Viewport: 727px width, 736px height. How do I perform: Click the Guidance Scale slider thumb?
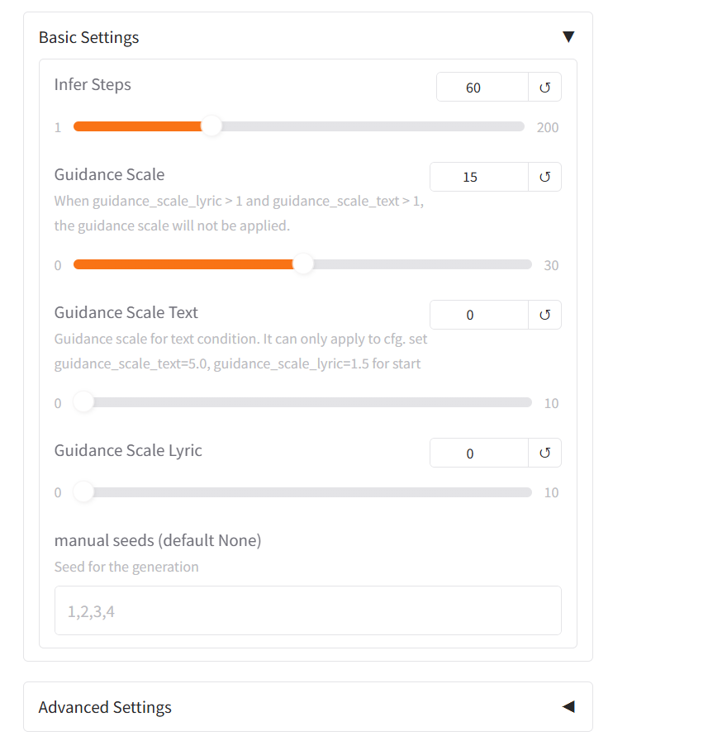[x=303, y=264]
